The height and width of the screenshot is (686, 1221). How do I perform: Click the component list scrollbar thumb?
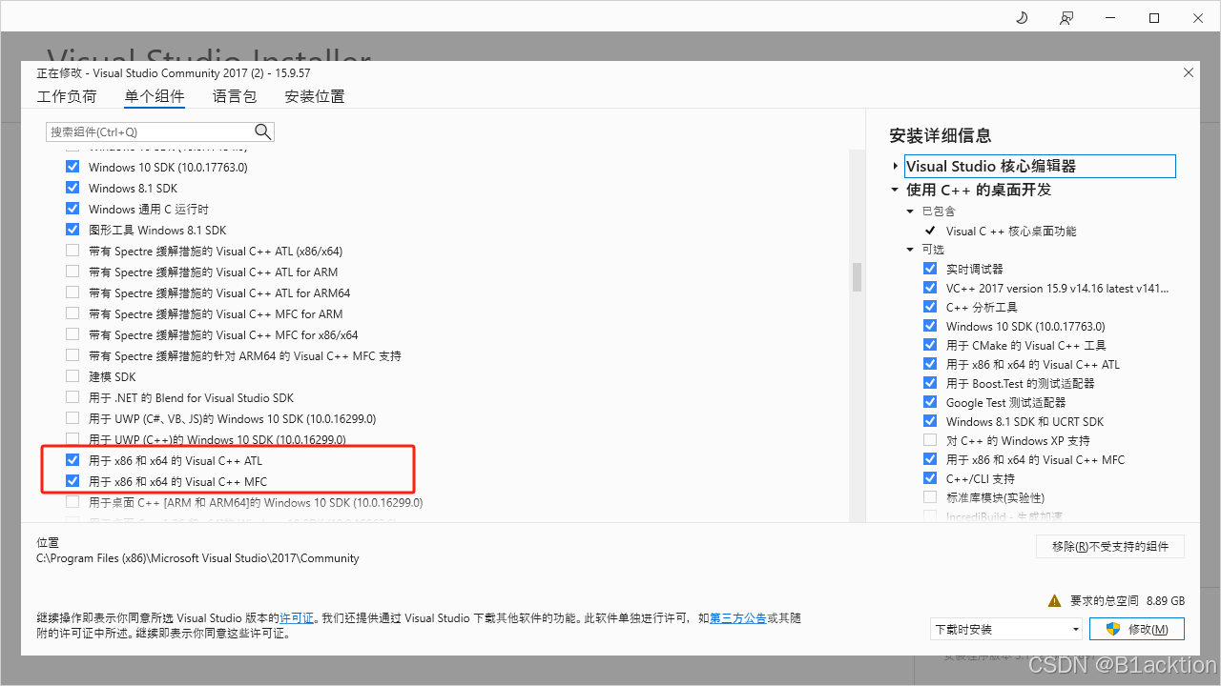(x=857, y=277)
